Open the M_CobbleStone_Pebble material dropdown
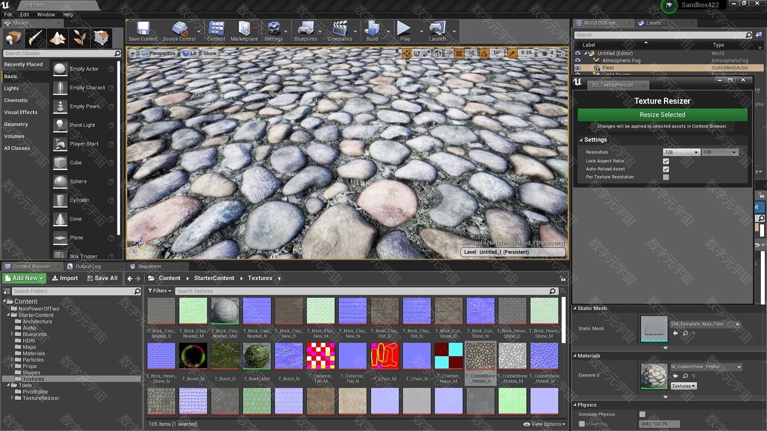Viewport: 767px width, 431px height. 706,367
